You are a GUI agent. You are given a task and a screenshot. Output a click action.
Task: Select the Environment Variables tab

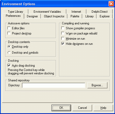(x=47, y=12)
